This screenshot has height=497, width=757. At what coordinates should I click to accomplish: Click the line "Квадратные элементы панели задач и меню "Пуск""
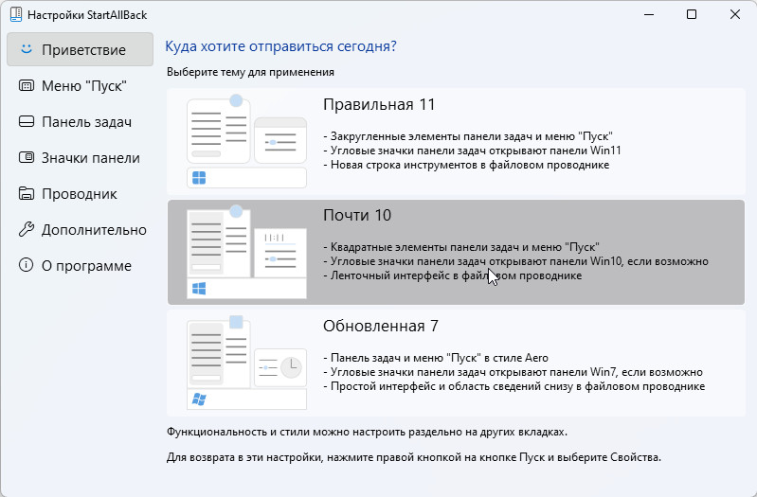(461, 246)
